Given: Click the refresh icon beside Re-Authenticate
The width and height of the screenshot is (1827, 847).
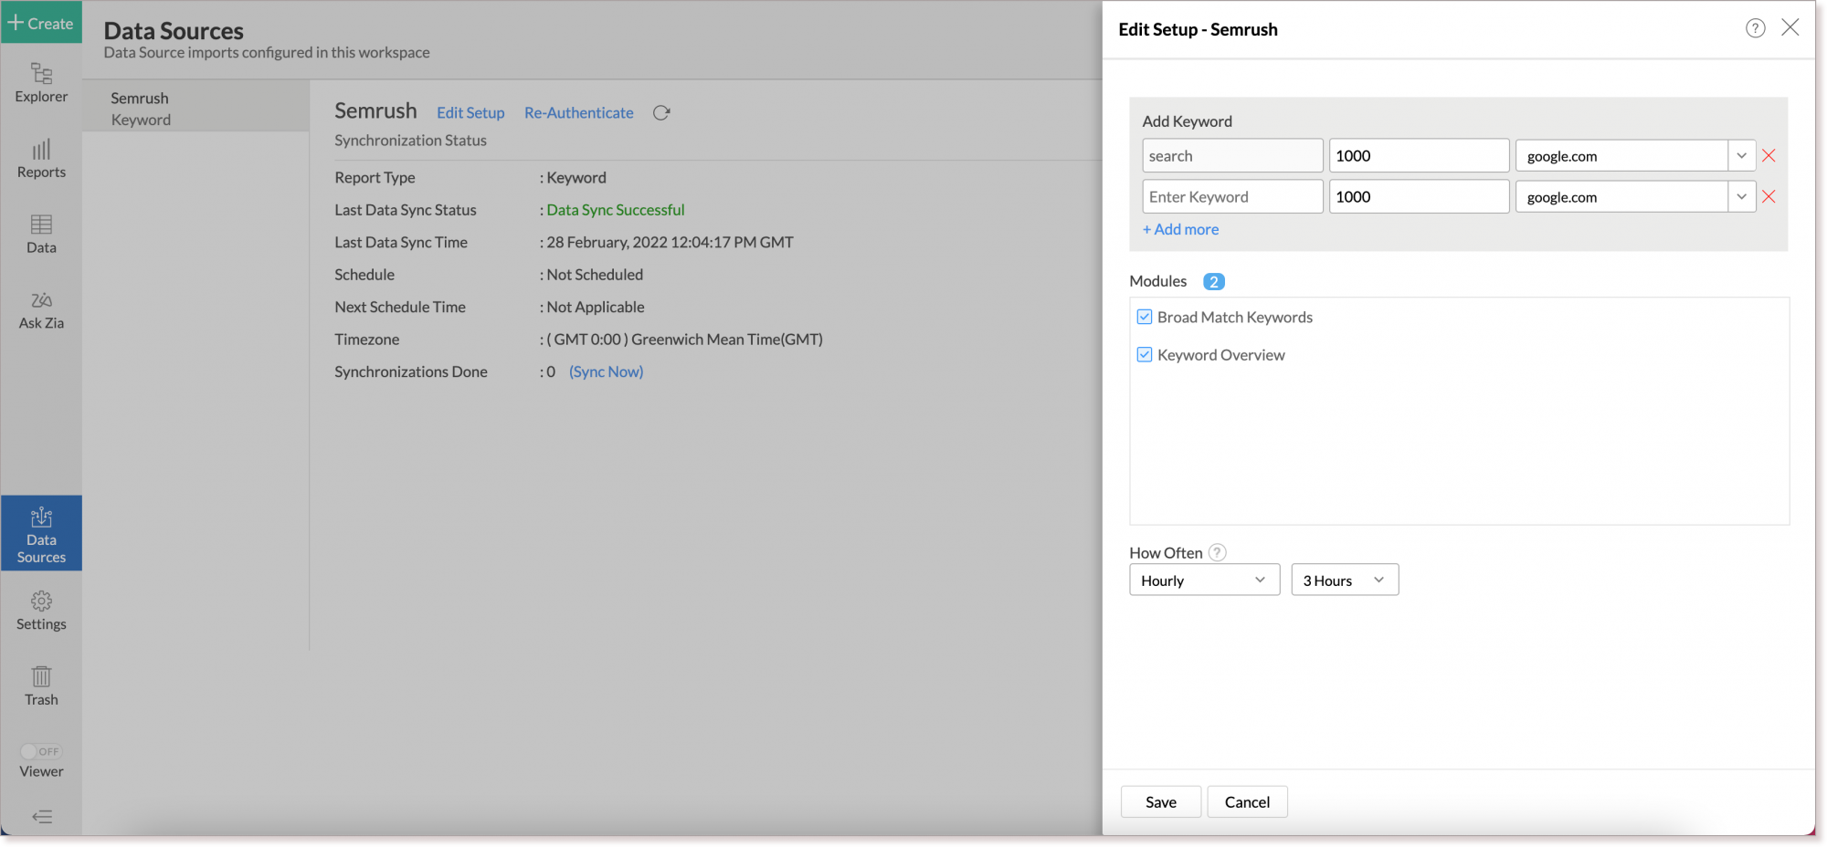Looking at the screenshot, I should (661, 113).
